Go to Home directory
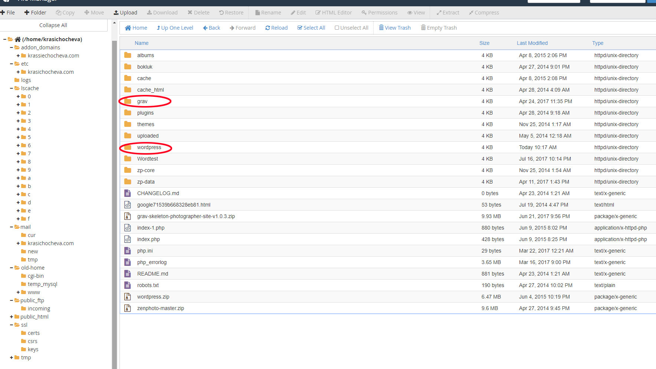The height and width of the screenshot is (369, 656). click(136, 28)
